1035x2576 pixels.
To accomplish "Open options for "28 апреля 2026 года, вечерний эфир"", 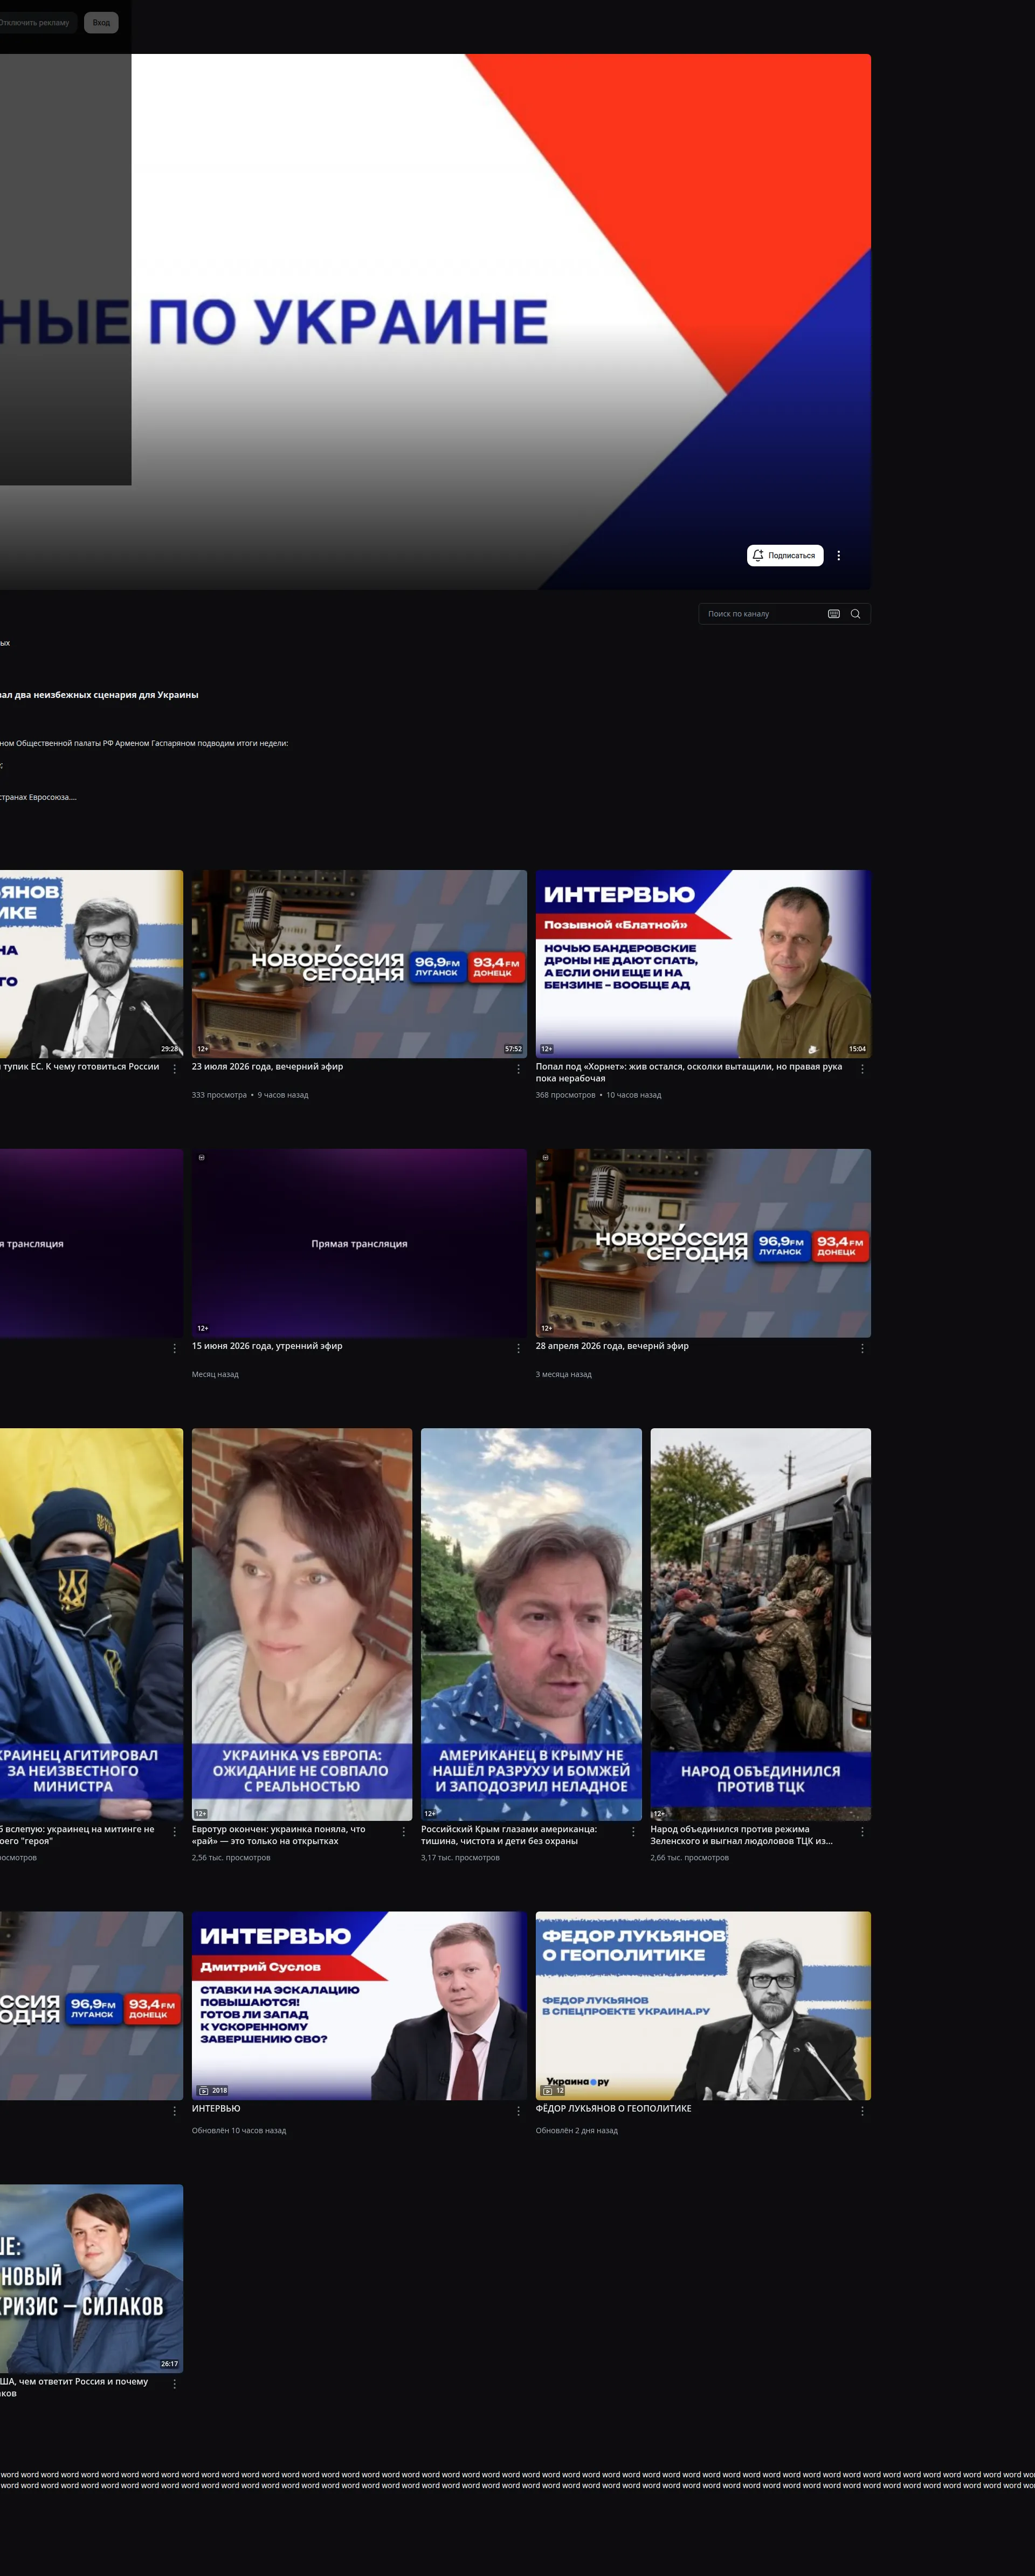I will point(862,1348).
